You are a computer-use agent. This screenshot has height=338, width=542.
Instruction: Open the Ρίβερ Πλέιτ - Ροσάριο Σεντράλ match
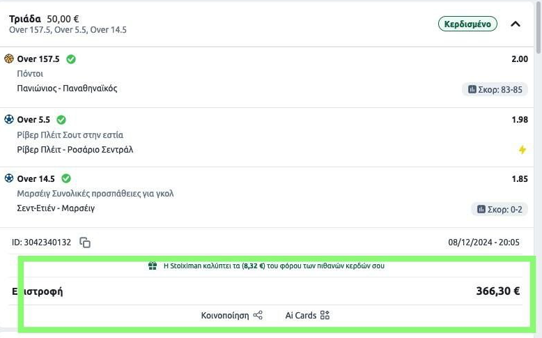75,149
